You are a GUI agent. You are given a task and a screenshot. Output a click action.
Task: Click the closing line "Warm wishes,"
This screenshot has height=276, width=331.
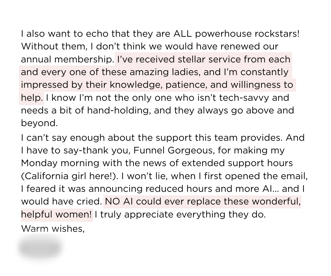53,229
